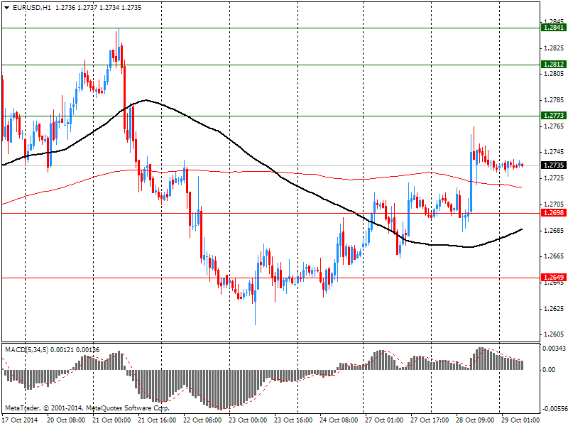Click the MACD scale value -0.00556

[x=554, y=409]
